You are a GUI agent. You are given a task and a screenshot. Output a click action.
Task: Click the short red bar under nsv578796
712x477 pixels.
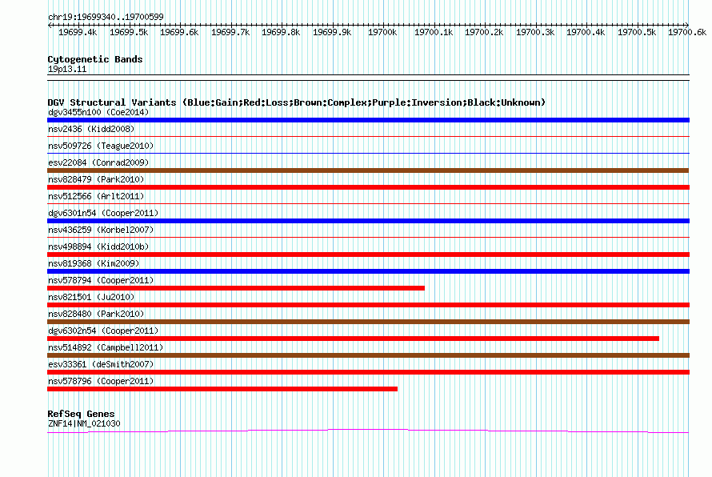[222, 389]
